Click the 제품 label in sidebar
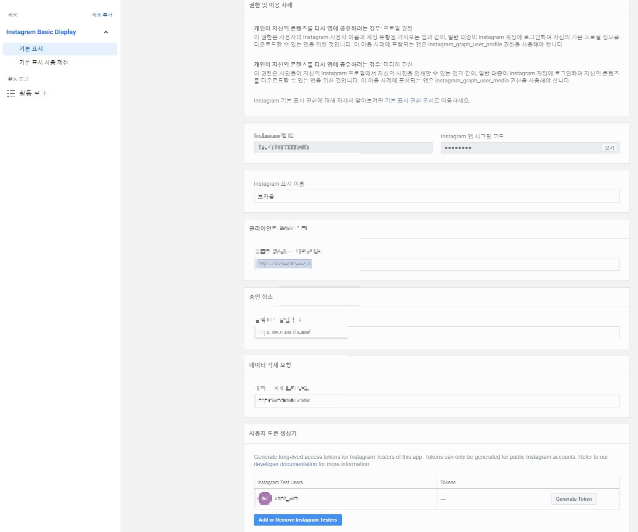 (12, 15)
